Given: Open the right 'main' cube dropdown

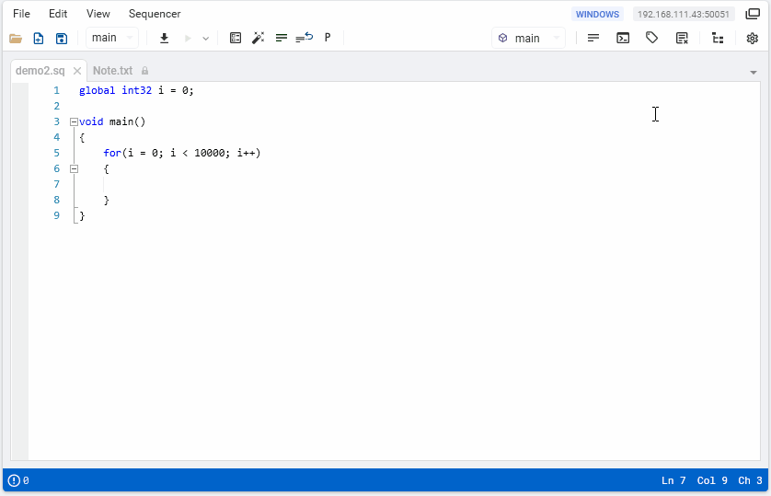Looking at the screenshot, I should [x=529, y=38].
